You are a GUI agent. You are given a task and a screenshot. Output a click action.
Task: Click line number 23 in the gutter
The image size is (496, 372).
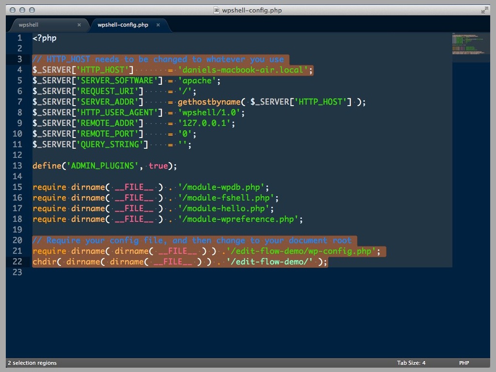[x=17, y=272]
